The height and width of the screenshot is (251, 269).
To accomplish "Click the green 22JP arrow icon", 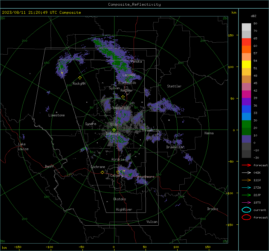I will 246,195.
